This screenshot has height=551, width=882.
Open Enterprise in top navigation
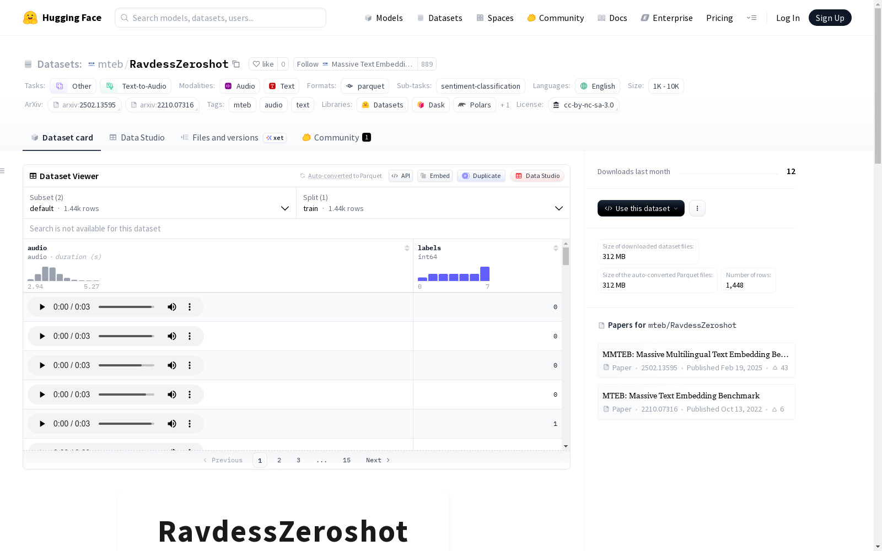coord(667,18)
